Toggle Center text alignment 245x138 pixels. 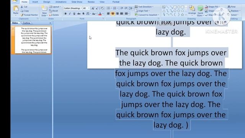[x=113, y=14]
